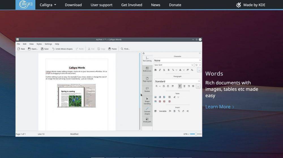Select the Connect shapes tool
Image resolution: width=283 pixels, height=158 pixels.
pos(147,111)
